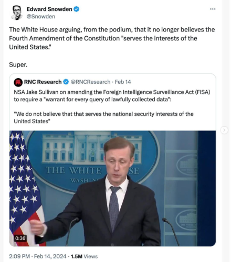231x262 pixels.
Task: Click the quoted statement about national security interests
Action: (103, 117)
